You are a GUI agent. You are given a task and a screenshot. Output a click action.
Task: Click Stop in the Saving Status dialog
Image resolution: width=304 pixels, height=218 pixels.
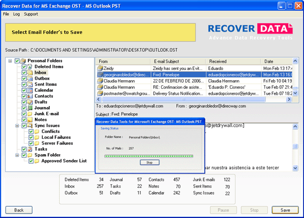tap(149, 163)
